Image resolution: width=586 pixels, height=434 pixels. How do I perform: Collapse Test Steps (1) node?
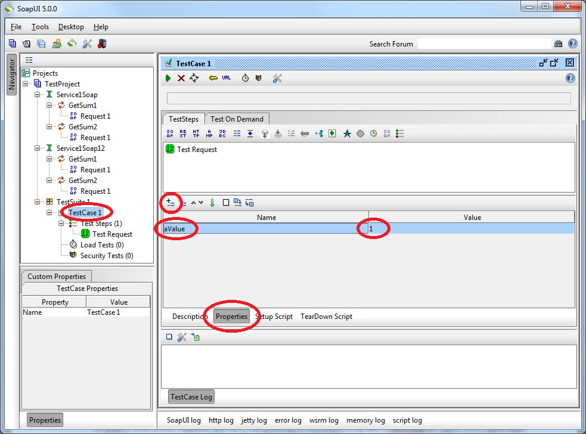61,223
